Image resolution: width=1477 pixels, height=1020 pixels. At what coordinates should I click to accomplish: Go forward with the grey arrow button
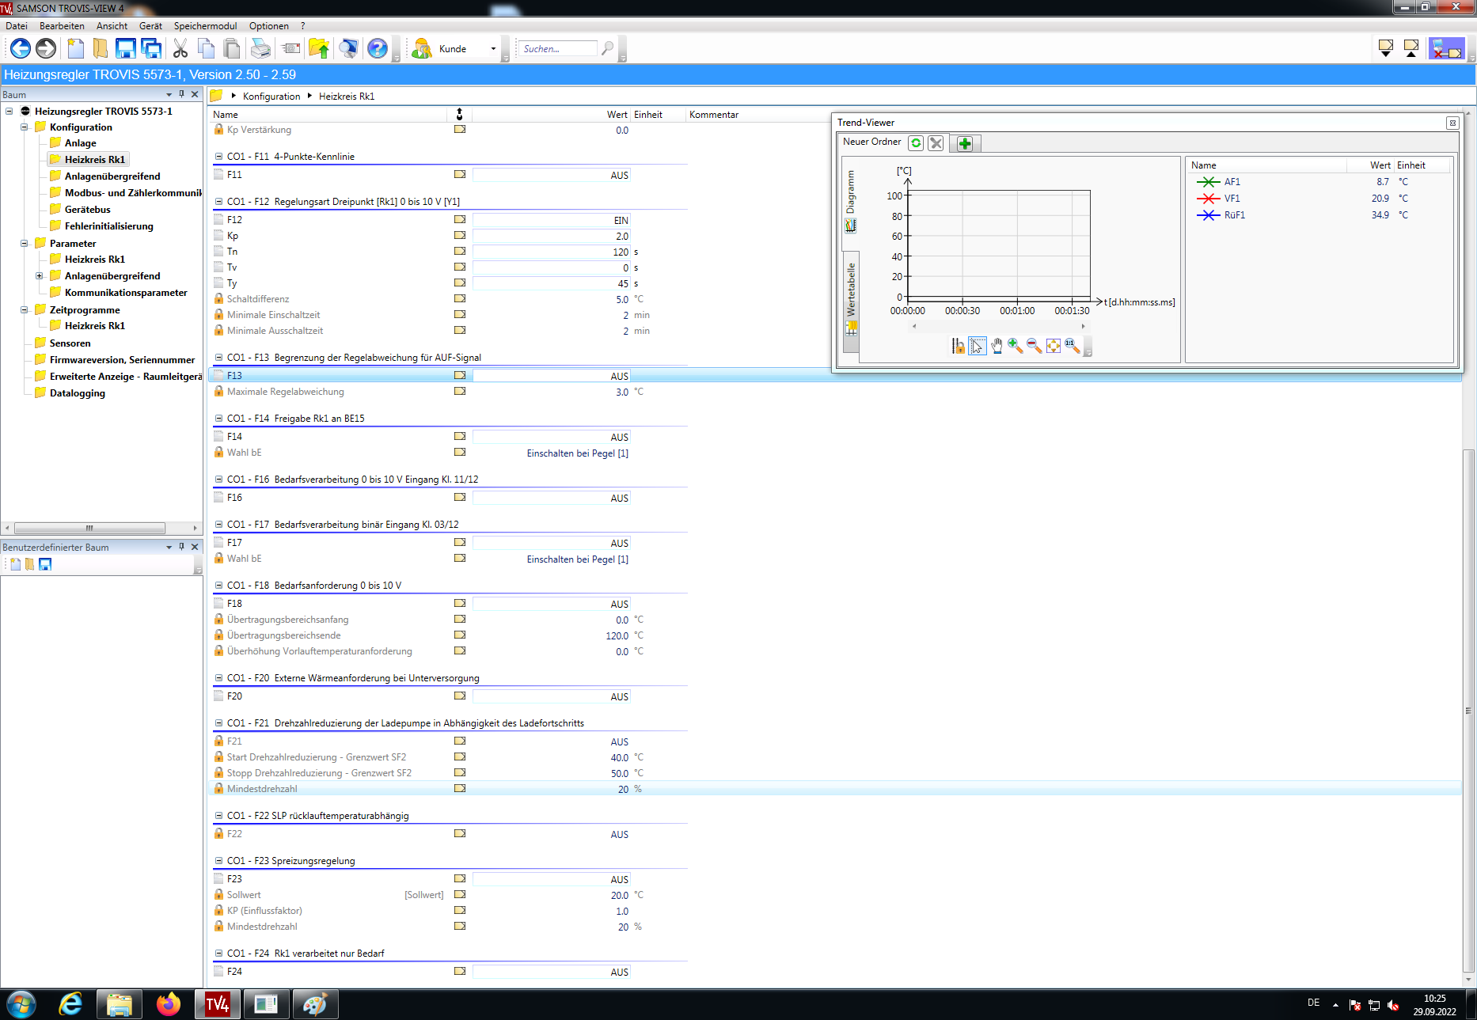(46, 49)
